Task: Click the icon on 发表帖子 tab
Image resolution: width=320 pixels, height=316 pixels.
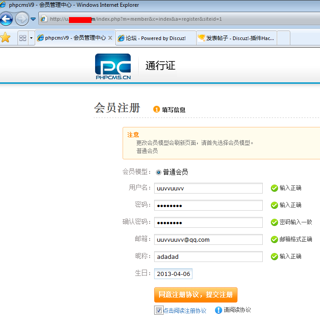Action: (x=201, y=38)
